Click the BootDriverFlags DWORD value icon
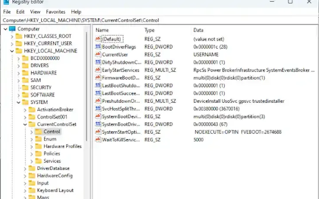This screenshot has width=319, height=199. coord(98,46)
